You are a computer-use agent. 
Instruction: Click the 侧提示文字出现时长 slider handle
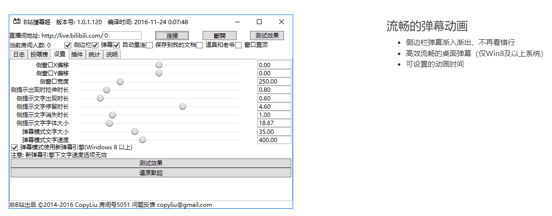coord(100,98)
